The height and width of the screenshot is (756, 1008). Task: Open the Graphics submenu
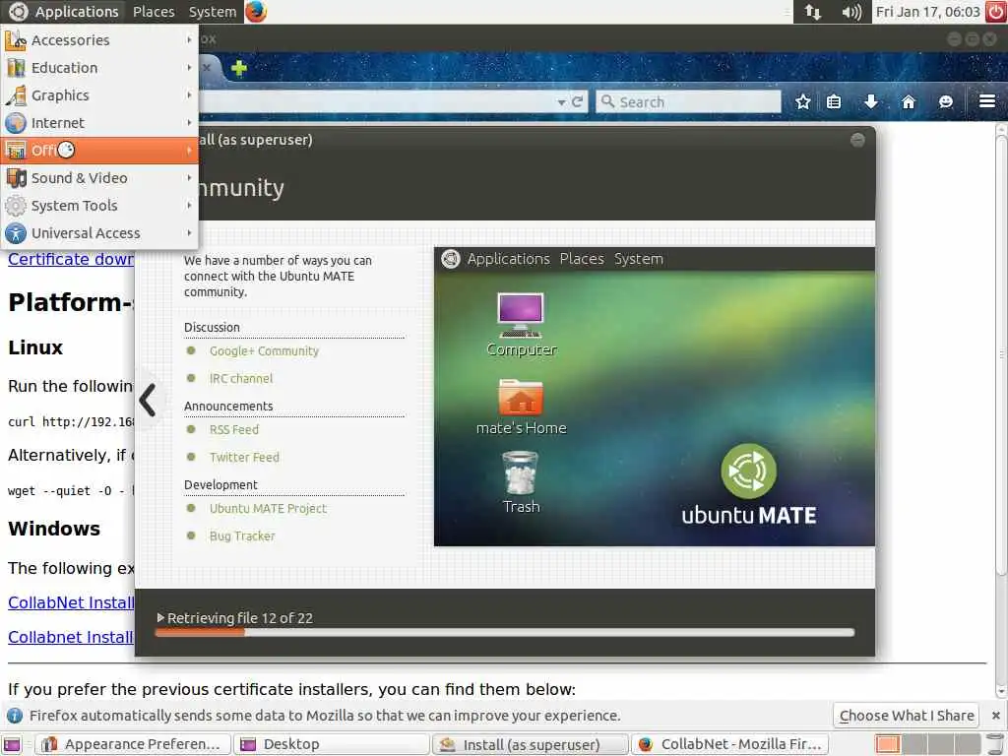[99, 95]
